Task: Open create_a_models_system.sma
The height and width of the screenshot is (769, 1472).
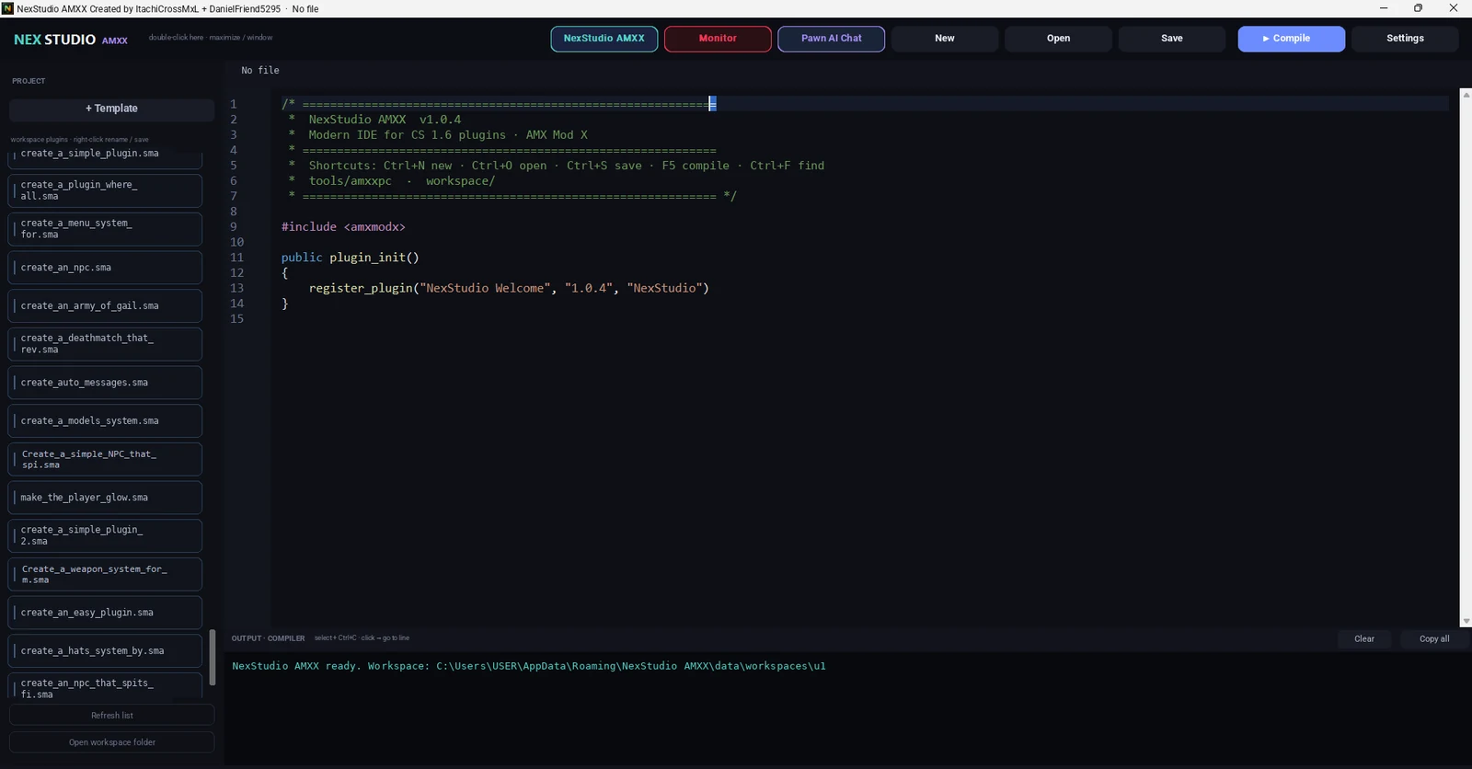Action: pos(105,420)
